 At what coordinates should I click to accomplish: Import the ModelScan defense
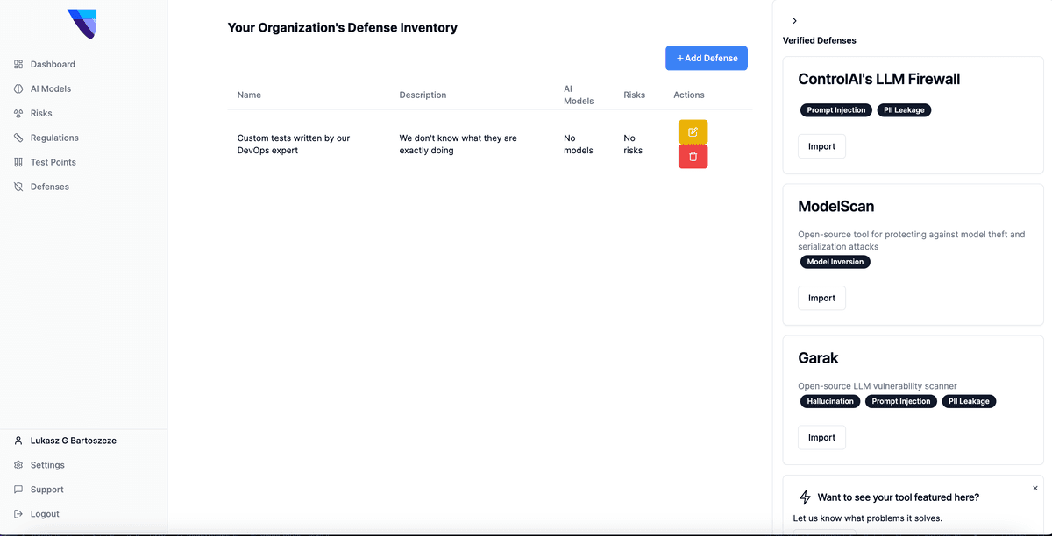821,298
